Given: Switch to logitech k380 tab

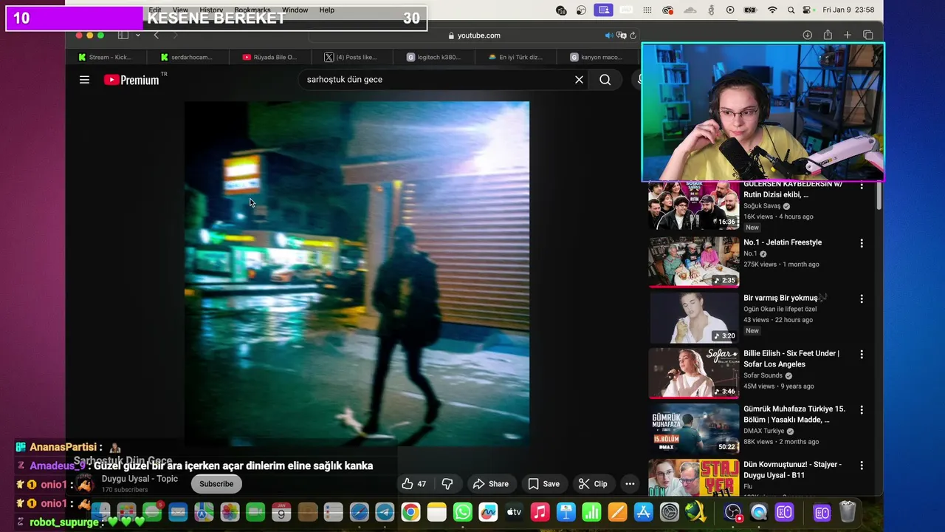Looking at the screenshot, I should 433,57.
